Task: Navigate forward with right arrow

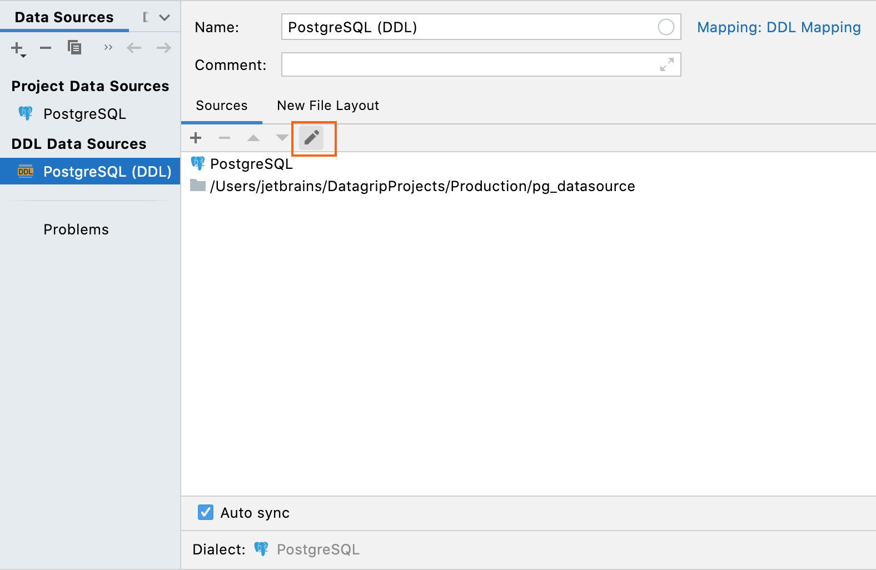Action: click(164, 48)
